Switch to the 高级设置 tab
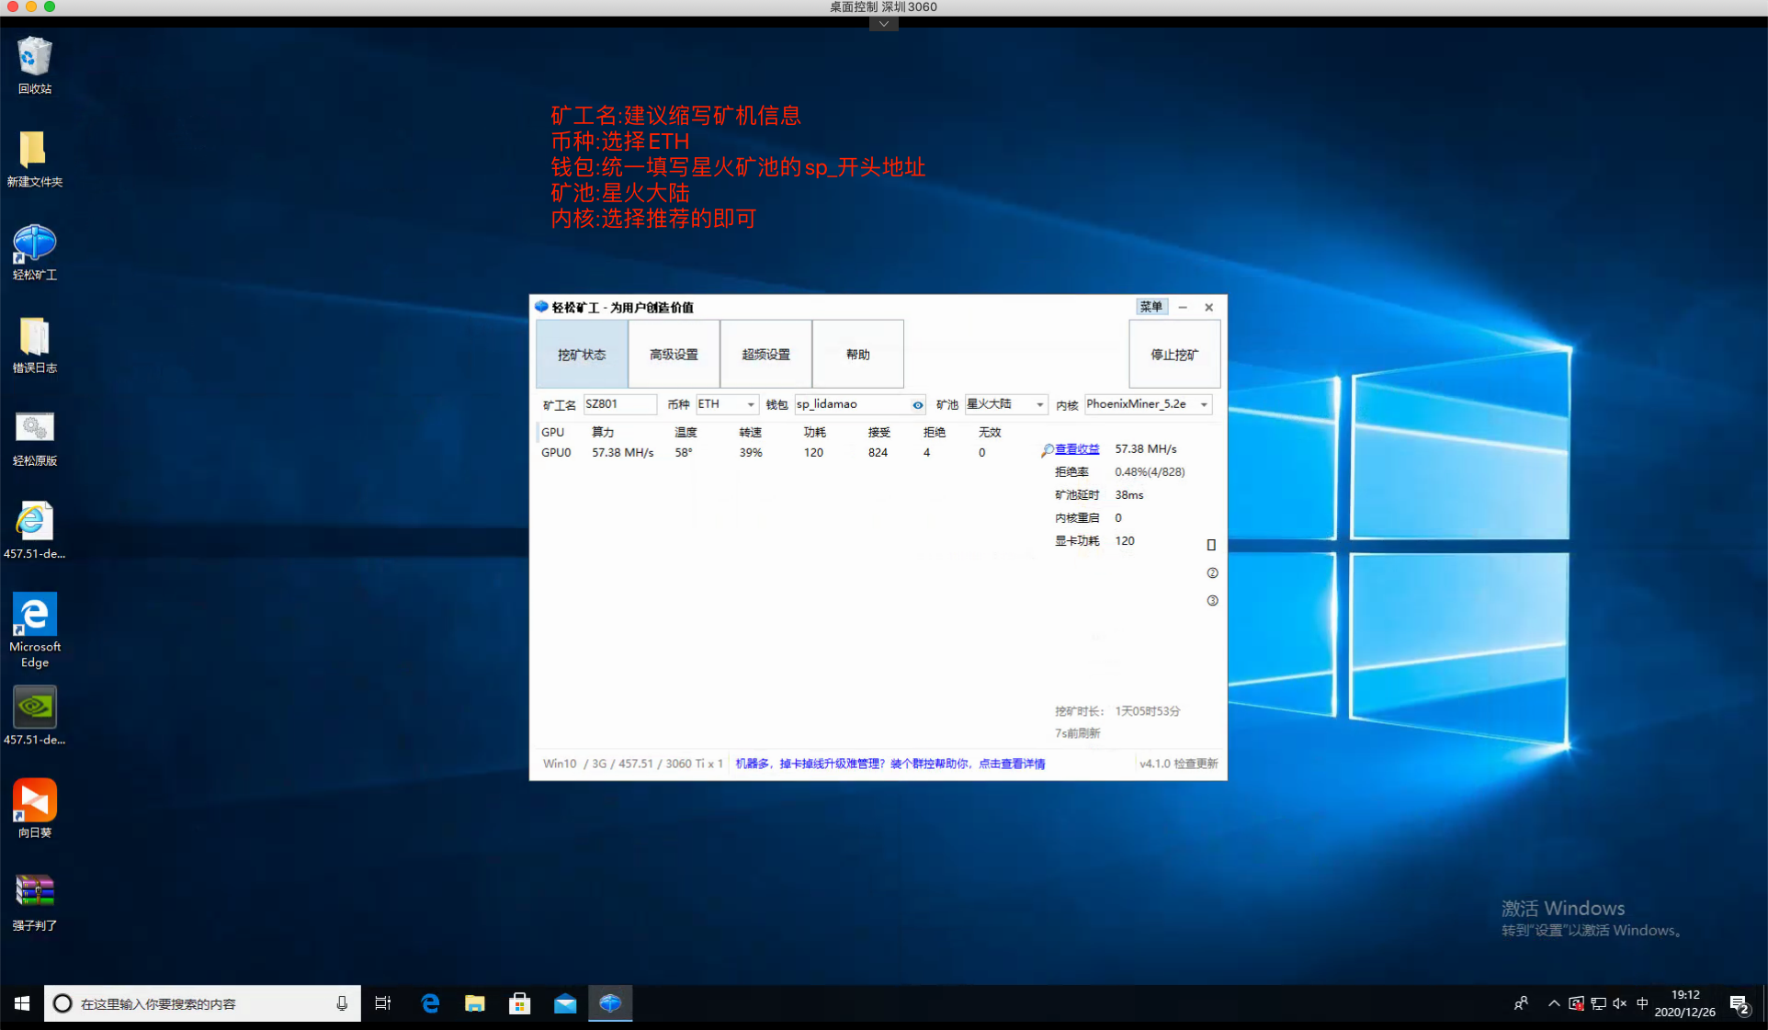The image size is (1768, 1030). pyautogui.click(x=674, y=355)
